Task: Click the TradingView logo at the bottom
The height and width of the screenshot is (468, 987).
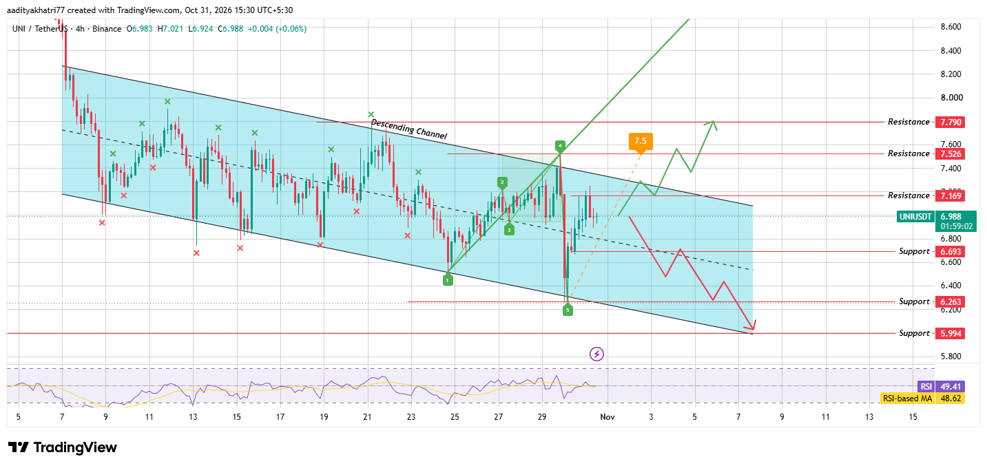Action: [62, 447]
